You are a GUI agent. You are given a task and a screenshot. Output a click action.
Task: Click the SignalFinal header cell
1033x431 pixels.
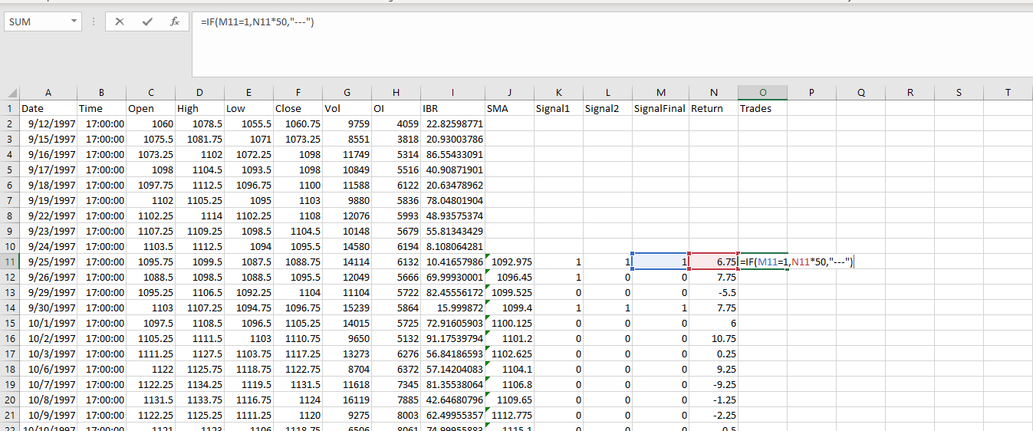(x=660, y=108)
